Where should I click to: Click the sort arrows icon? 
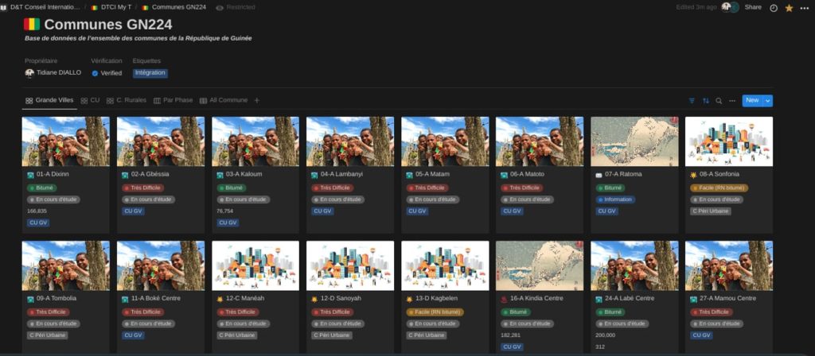[x=705, y=101]
